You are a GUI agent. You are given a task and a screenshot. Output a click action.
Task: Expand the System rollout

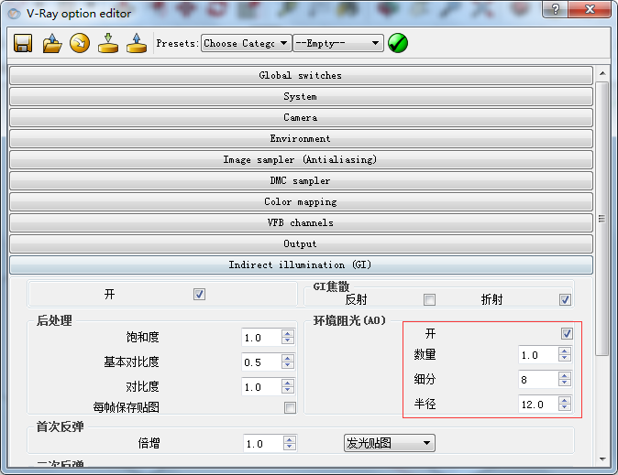point(301,96)
